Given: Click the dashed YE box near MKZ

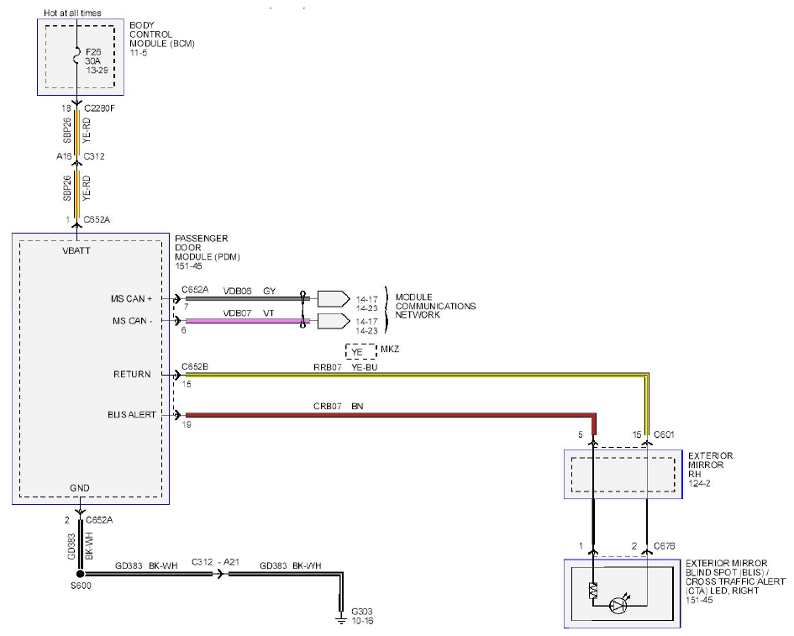Looking at the screenshot, I should point(361,351).
